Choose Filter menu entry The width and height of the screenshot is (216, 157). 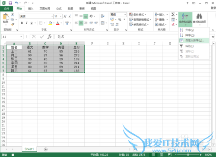194,46
